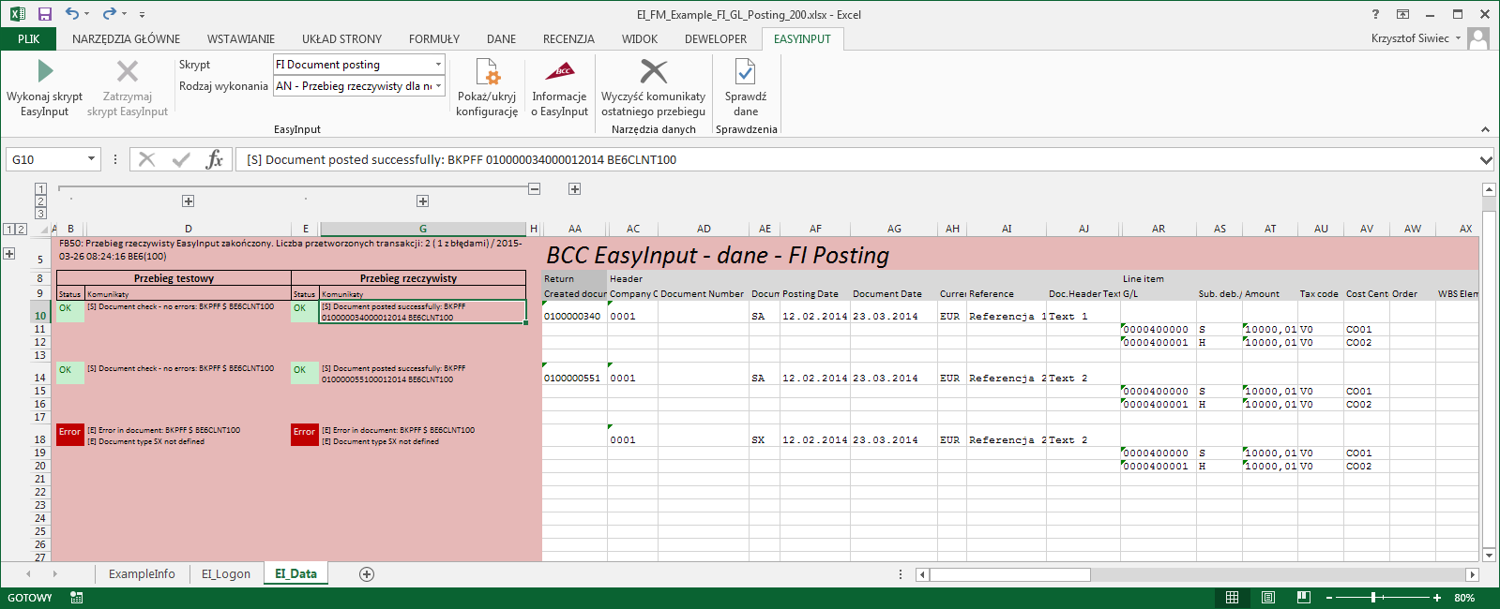Open the NARZĘDZIA GŁÓWNE ribbon tab

point(126,38)
